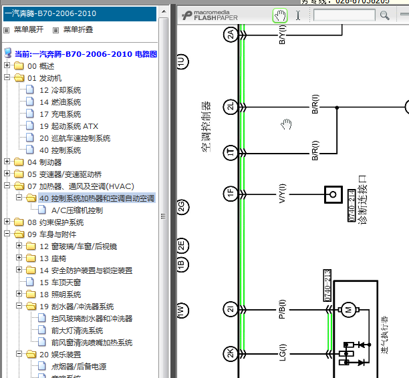409x378 pixels.
Task: Click the zoom out minus button
Action: click(x=404, y=14)
